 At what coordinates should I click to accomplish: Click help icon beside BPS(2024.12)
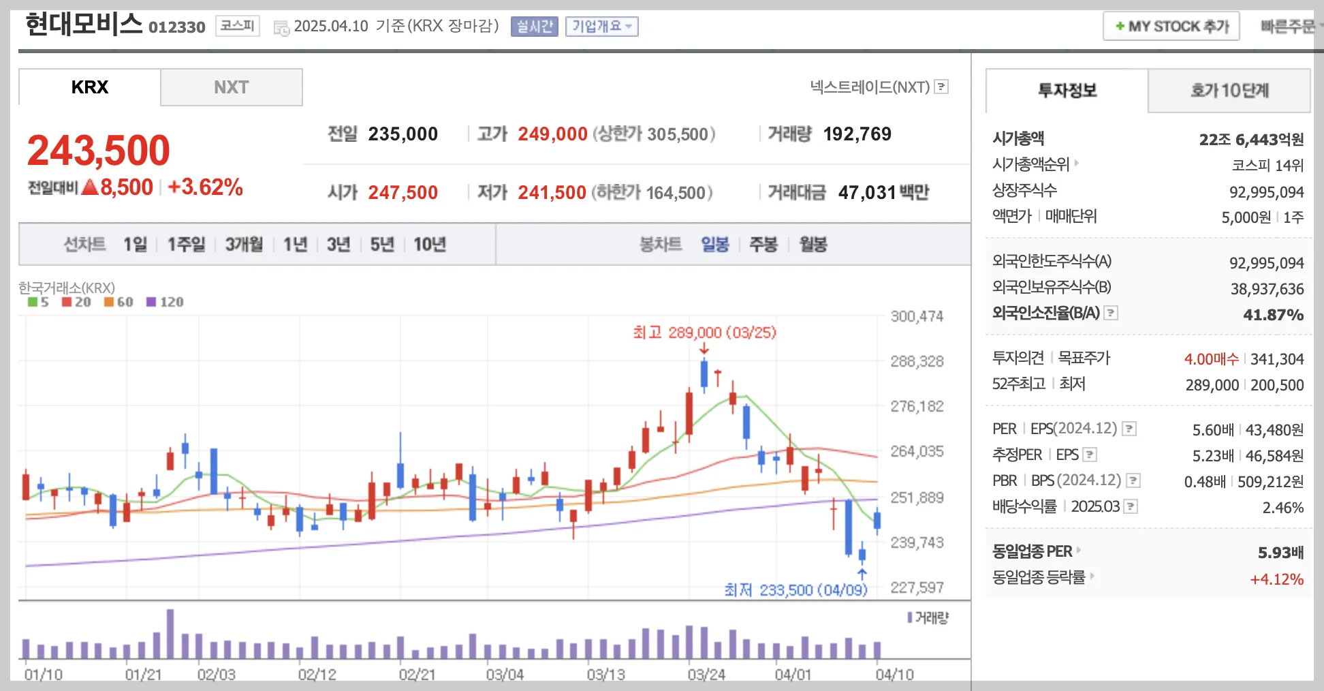click(1133, 480)
